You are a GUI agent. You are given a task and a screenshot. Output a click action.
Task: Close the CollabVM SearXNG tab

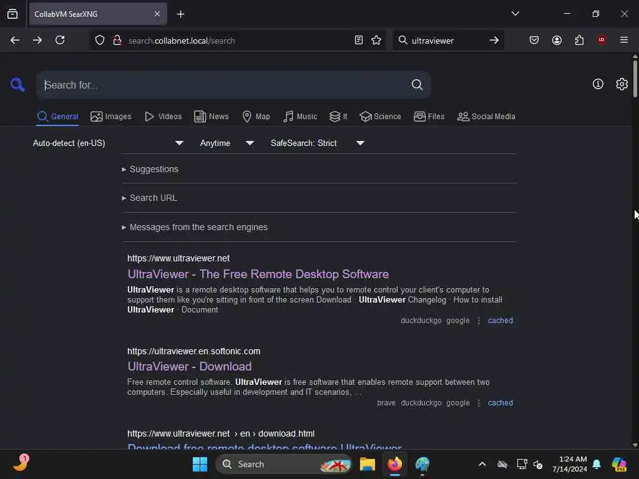157,14
